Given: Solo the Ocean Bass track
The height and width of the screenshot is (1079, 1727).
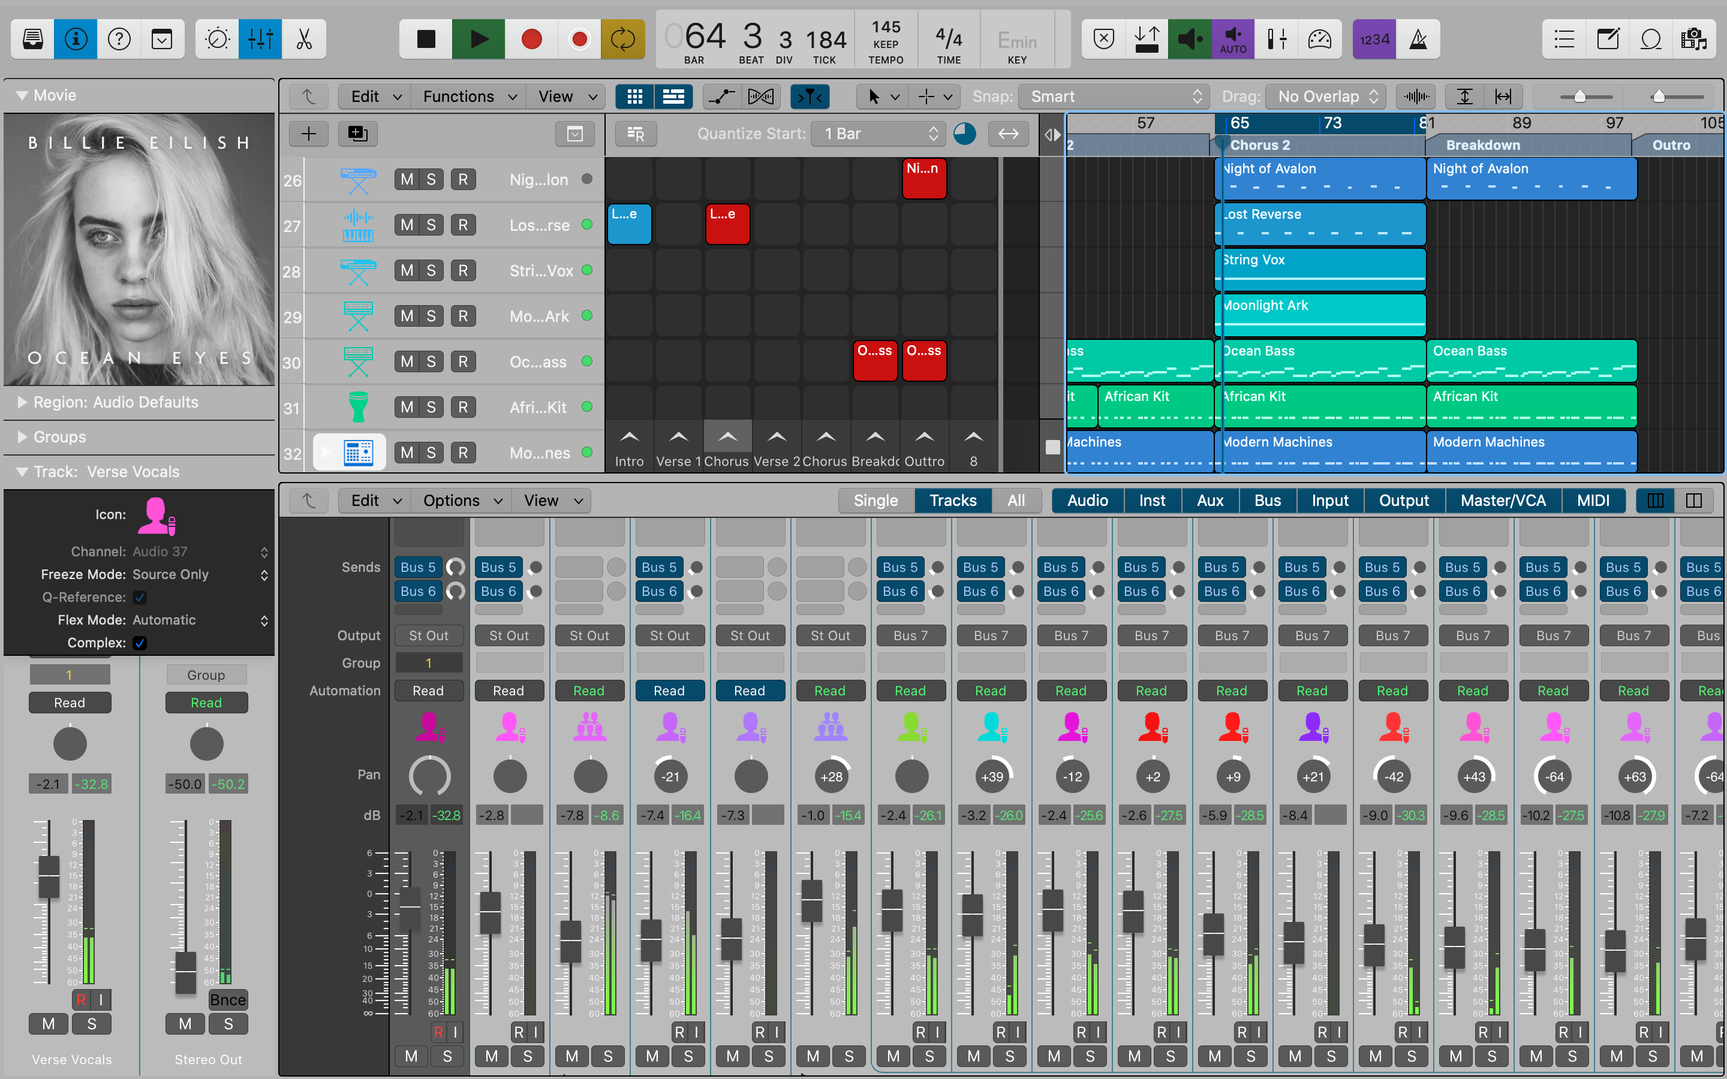Looking at the screenshot, I should [x=431, y=362].
